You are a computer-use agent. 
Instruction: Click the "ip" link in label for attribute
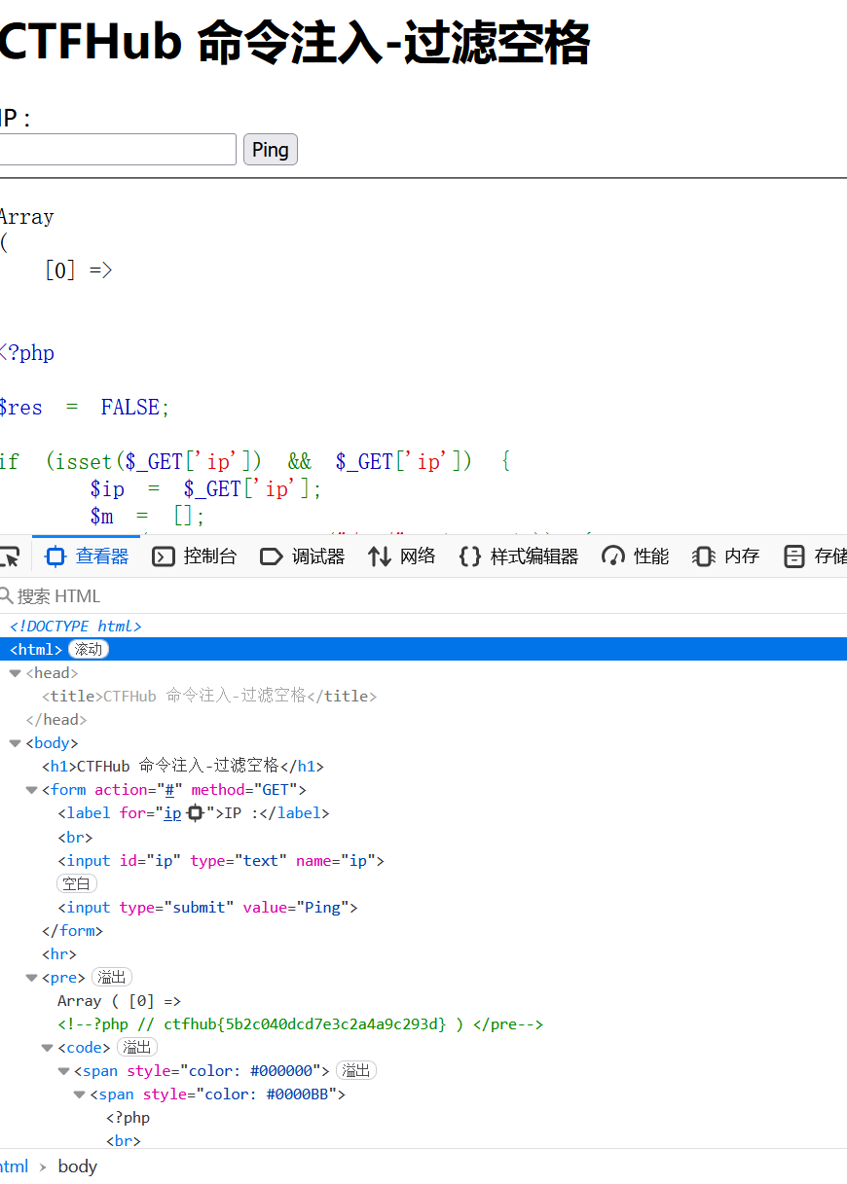pyautogui.click(x=172, y=813)
